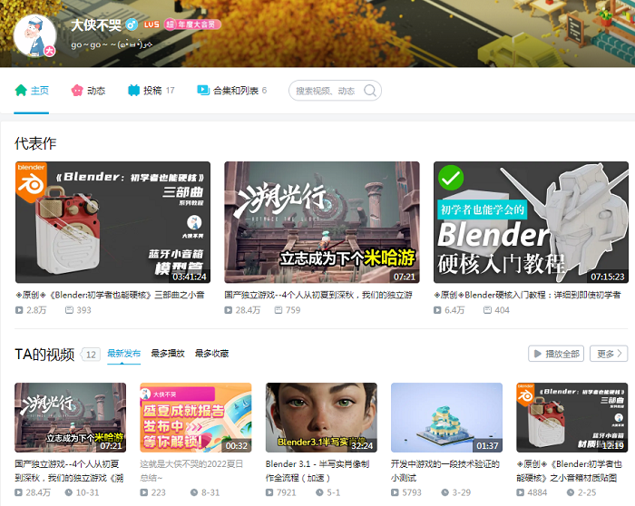Click danmaku count icon beside 404
The width and height of the screenshot is (635, 506).
[x=488, y=310]
